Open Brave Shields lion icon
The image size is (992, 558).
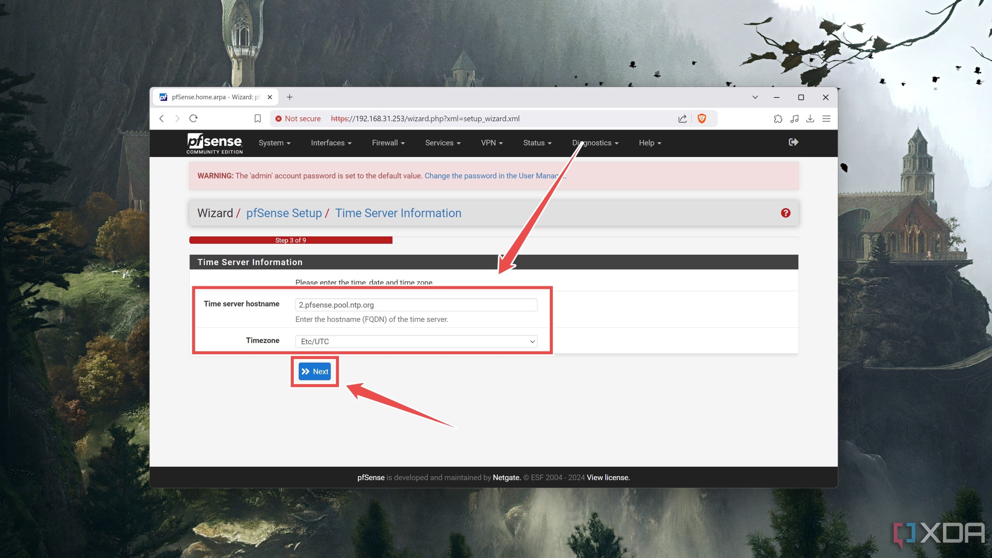pos(702,119)
